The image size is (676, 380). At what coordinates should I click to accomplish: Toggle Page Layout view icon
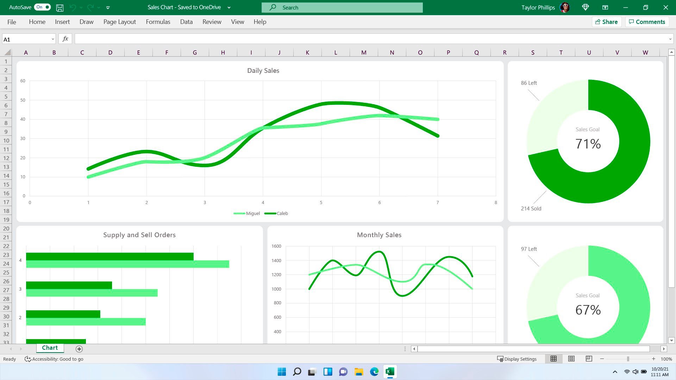click(571, 359)
